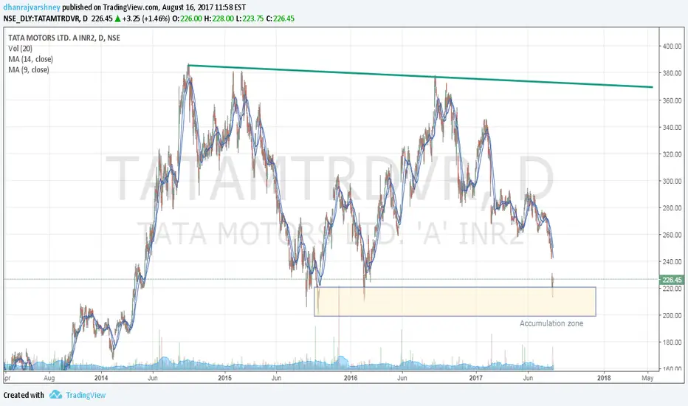Select the 'MA (14, close)' indicator label
Image resolution: width=688 pixels, height=406 pixels.
tap(31, 59)
